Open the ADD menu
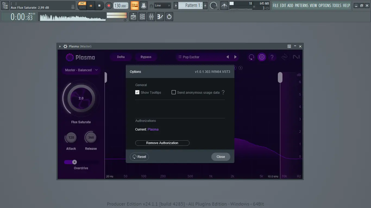 click(290, 5)
